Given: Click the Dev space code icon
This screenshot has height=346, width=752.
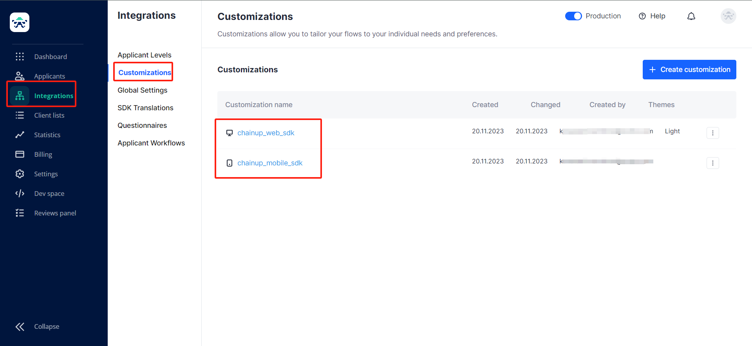Looking at the screenshot, I should pos(20,194).
